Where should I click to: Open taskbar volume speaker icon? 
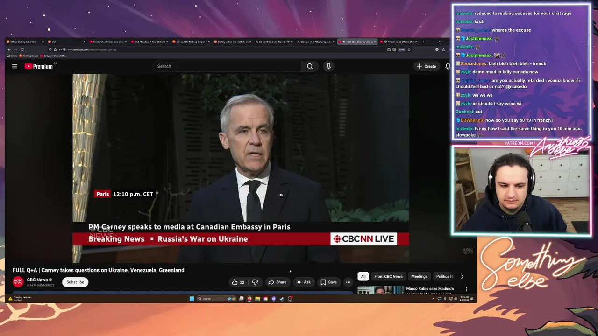click(456, 299)
